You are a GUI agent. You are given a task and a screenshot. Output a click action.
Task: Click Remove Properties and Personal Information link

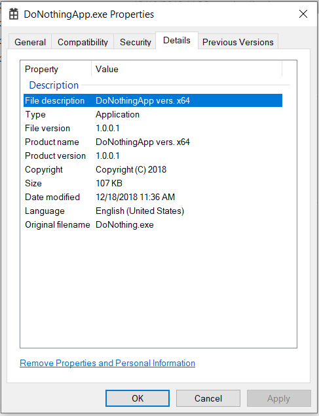click(x=107, y=363)
